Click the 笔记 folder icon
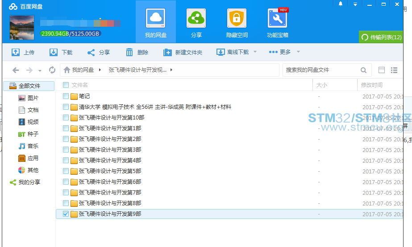Screen dimensions: 412x247 (x=74, y=96)
